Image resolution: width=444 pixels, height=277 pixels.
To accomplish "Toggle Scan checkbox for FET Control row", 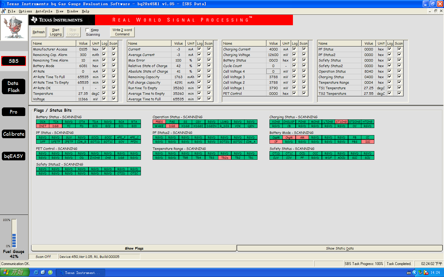I will 304,93.
